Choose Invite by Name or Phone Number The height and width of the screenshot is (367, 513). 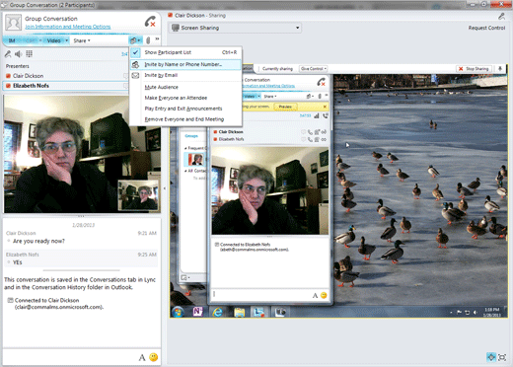[185, 64]
